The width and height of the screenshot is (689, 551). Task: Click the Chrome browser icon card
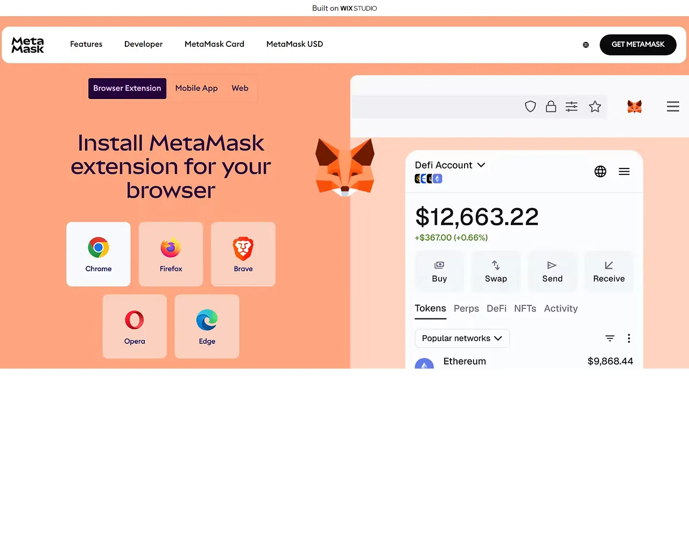click(x=99, y=254)
